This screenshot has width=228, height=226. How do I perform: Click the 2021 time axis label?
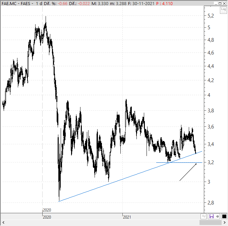click(127, 217)
